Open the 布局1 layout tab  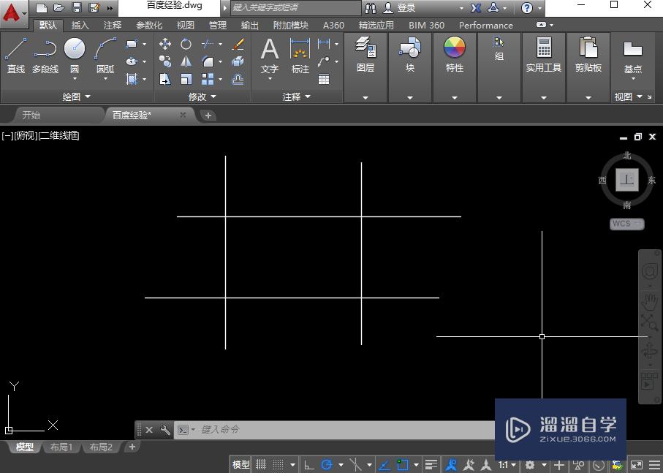coord(61,447)
